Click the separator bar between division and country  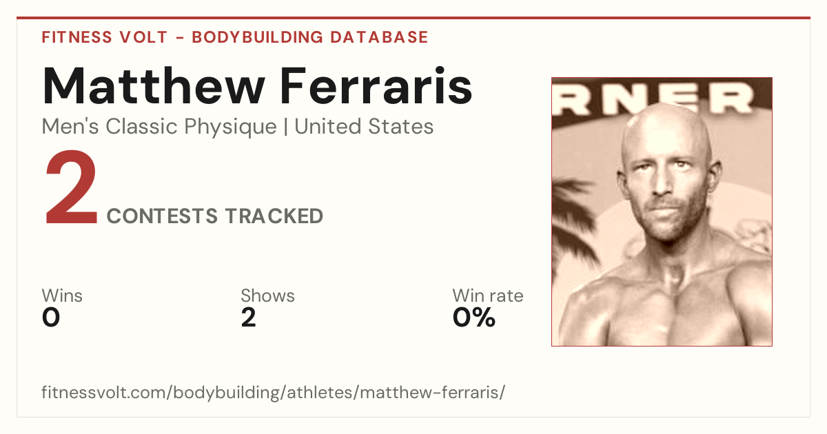(285, 127)
